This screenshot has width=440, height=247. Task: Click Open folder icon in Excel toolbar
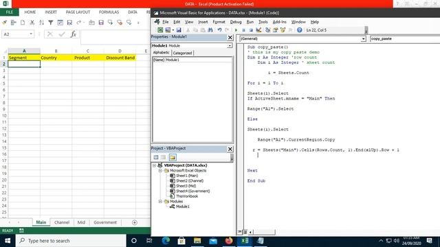(x=91, y=23)
